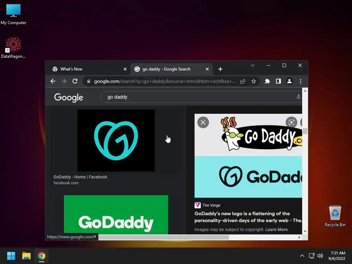Click the horizontal scrollbar thumb

[x=163, y=237]
